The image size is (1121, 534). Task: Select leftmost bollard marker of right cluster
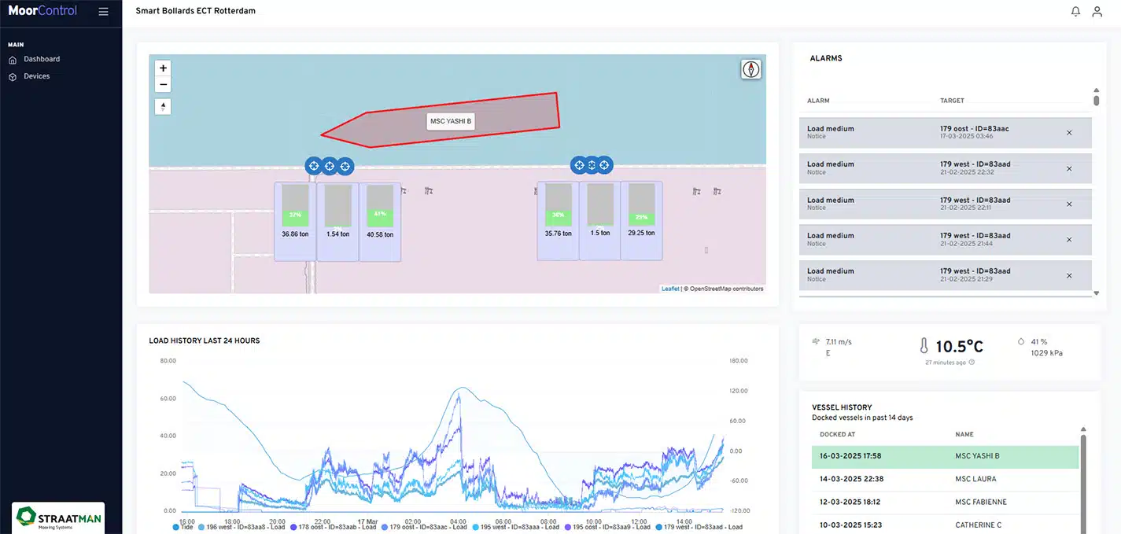(x=579, y=164)
